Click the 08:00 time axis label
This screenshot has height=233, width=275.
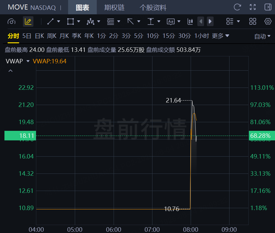tap(191, 229)
